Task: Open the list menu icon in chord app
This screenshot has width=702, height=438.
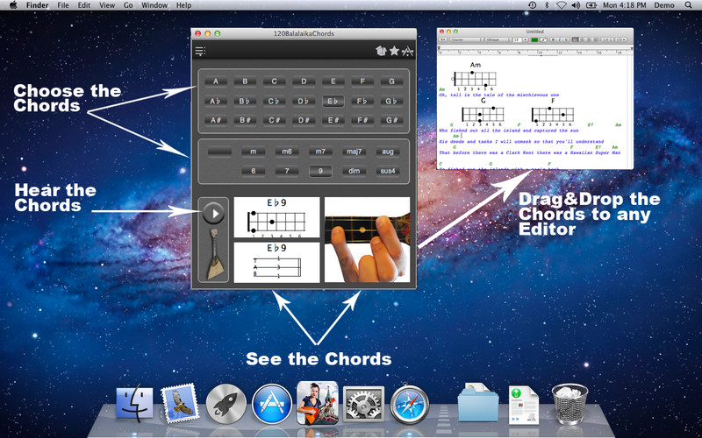Action: tap(201, 52)
